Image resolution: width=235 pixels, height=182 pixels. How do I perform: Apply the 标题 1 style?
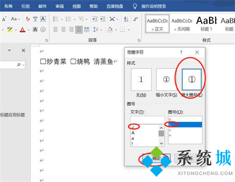click(x=207, y=24)
